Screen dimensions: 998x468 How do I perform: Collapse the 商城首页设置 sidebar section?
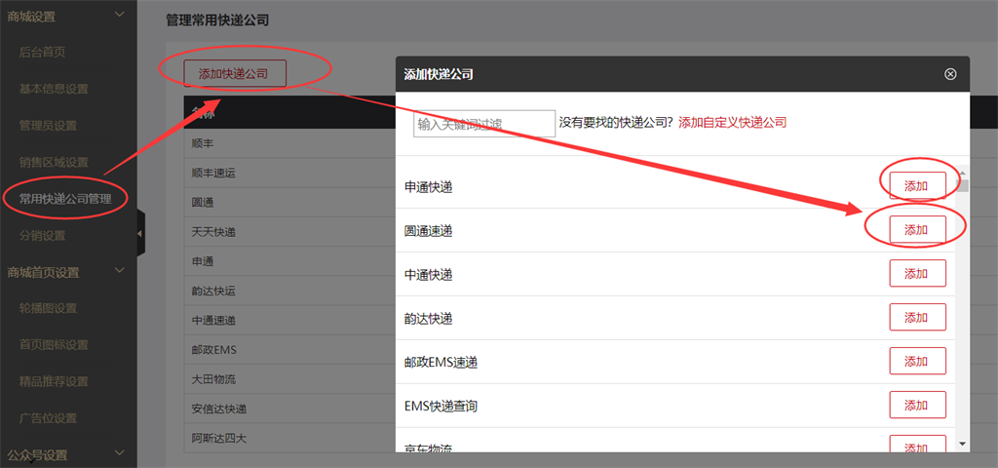click(x=119, y=271)
